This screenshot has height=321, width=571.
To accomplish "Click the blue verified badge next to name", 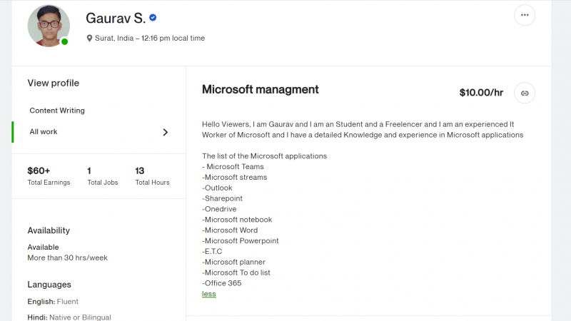I will point(153,17).
